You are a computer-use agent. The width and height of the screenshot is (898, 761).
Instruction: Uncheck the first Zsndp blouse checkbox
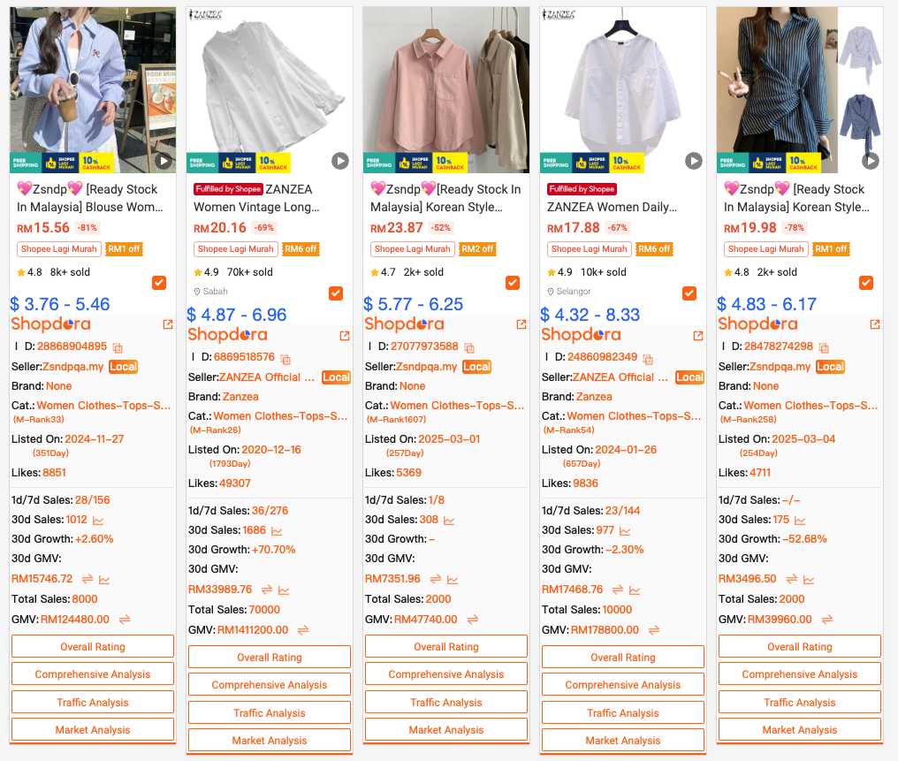pyautogui.click(x=159, y=282)
